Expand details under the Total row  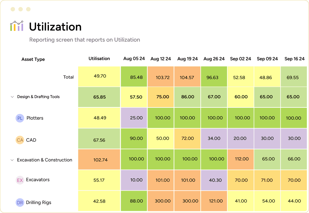coord(68,77)
